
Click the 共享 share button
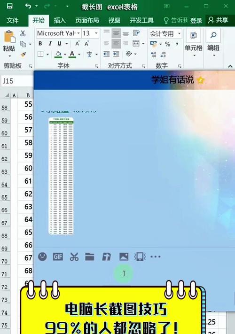click(218, 20)
